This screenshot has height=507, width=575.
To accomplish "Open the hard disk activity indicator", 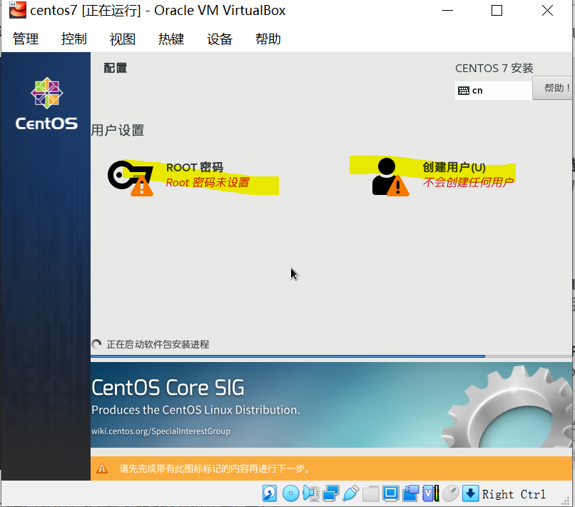I will (x=270, y=493).
